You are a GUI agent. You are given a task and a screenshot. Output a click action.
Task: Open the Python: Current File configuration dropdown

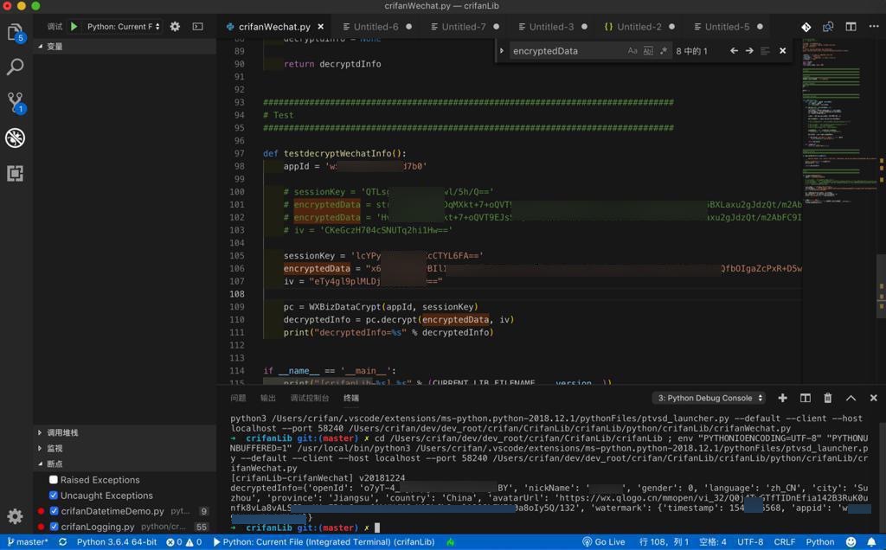(x=123, y=27)
